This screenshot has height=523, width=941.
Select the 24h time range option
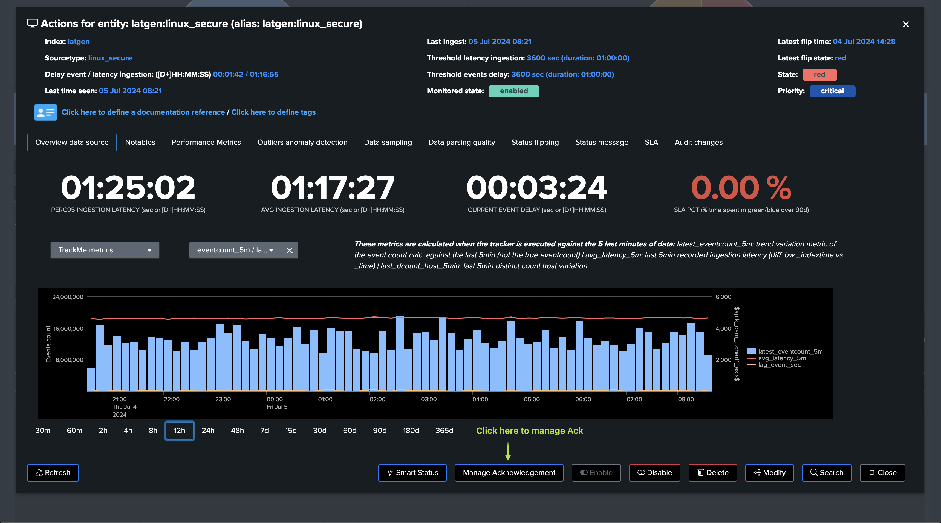tap(208, 431)
